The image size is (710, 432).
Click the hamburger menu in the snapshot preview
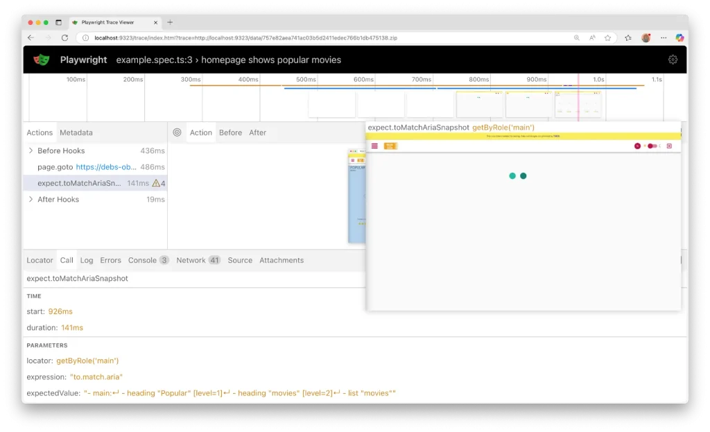click(374, 146)
